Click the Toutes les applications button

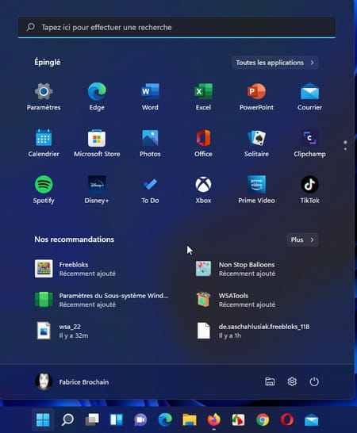[x=275, y=63]
